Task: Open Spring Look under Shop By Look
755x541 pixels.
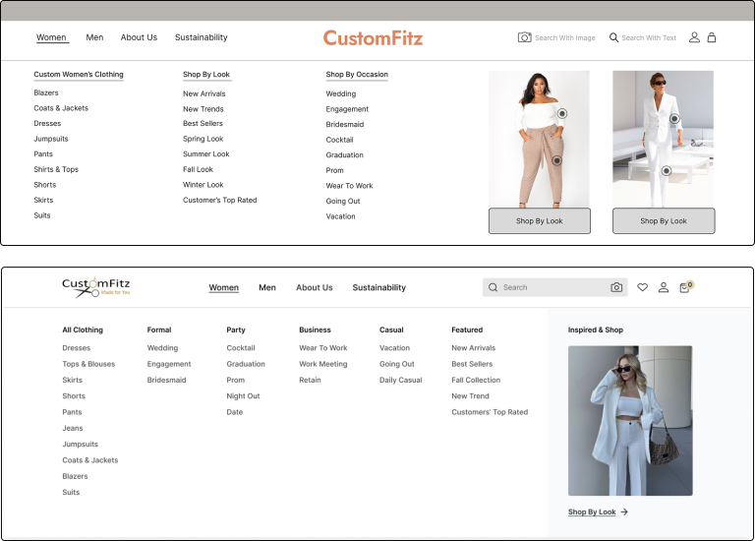Action: (203, 139)
